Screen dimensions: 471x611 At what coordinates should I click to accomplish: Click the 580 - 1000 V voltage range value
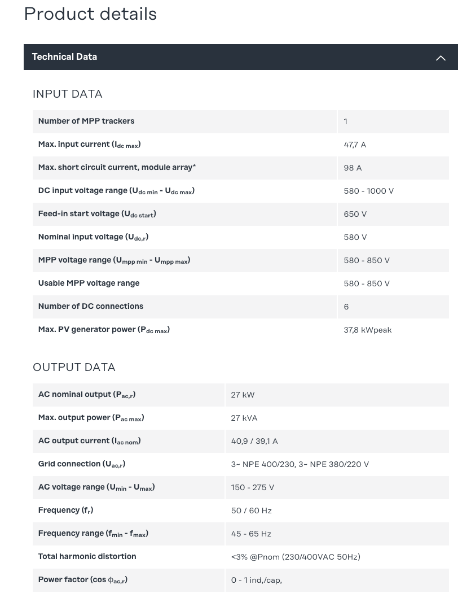pyautogui.click(x=368, y=191)
